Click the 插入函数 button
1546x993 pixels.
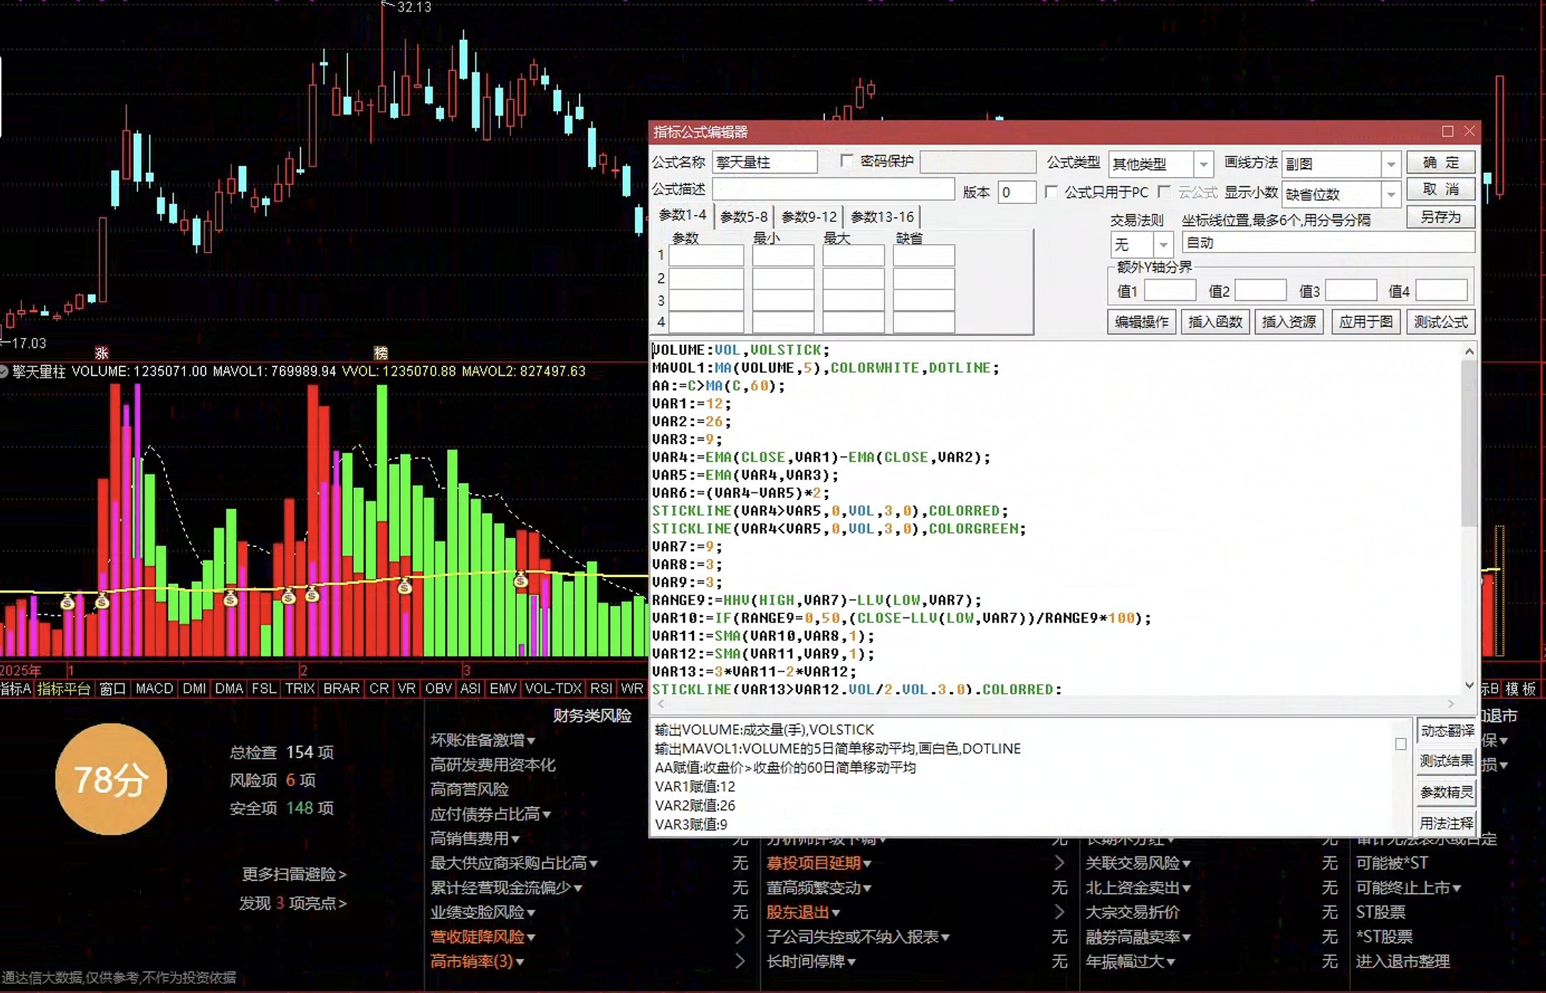1215,322
